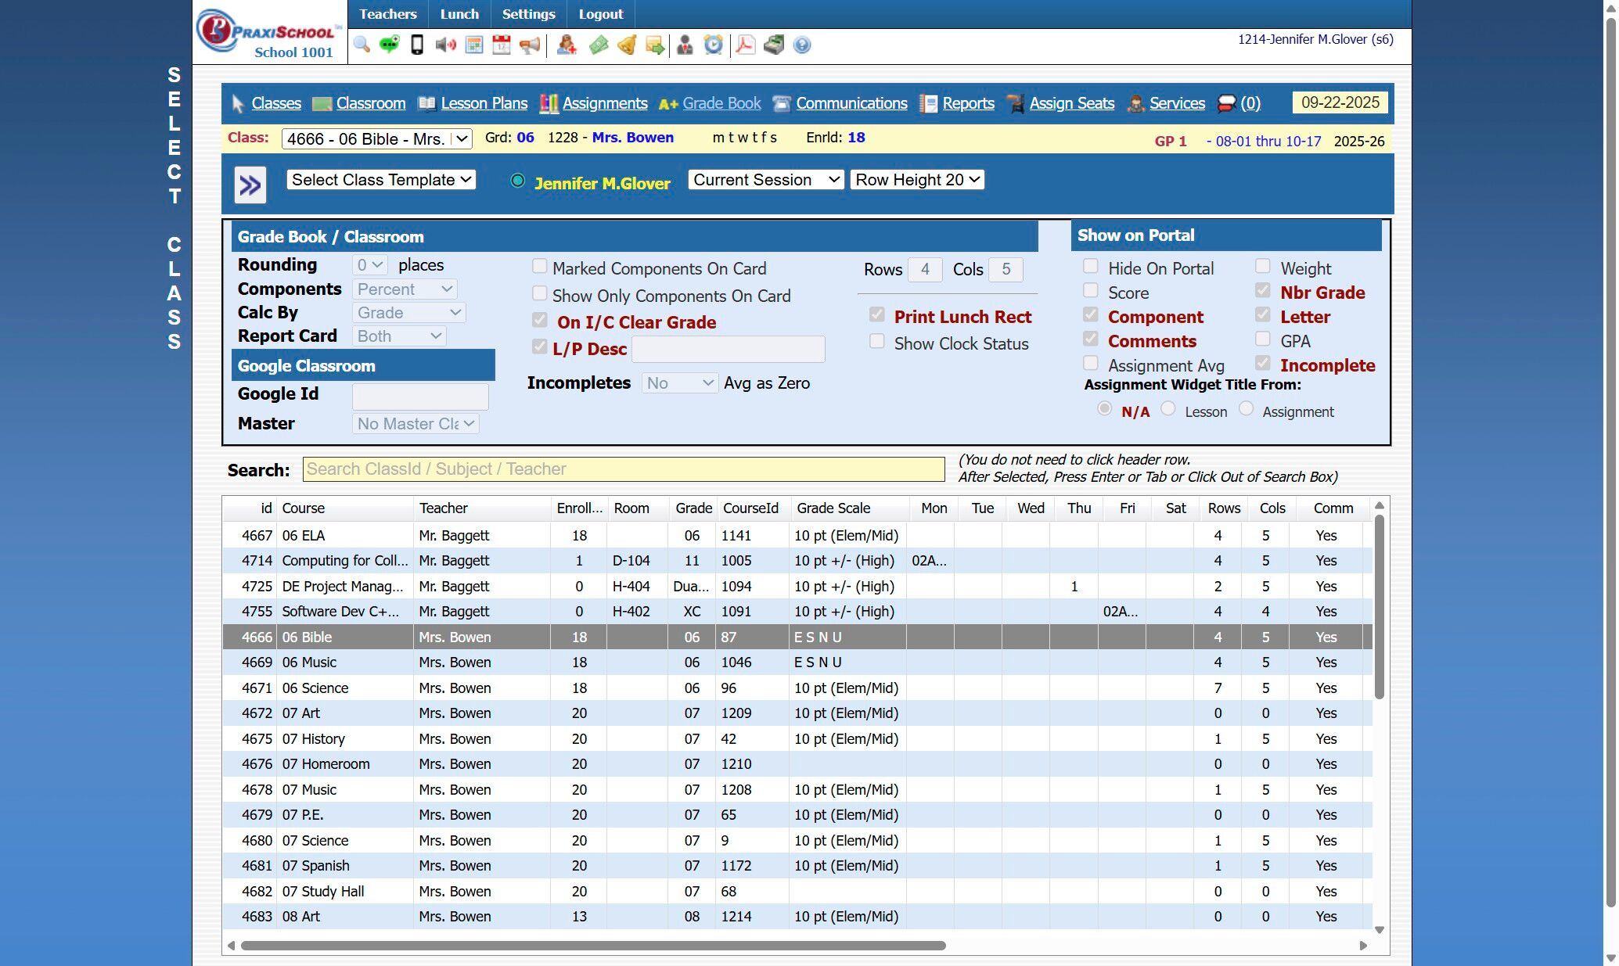Screen dimensions: 1619x966
Task: Check the Hide On Portal checkbox
Action: click(1091, 267)
